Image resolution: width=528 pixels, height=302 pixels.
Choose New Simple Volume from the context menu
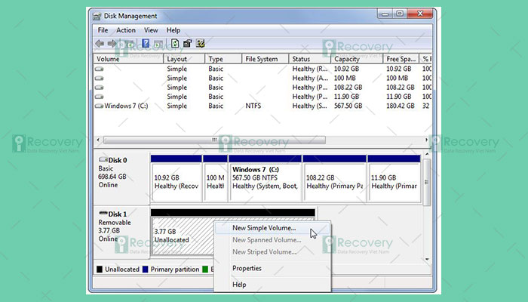pos(272,228)
